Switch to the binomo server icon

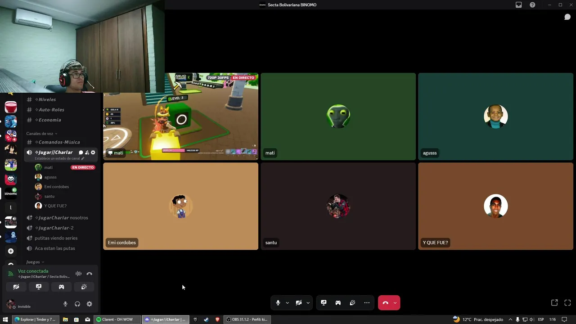point(11,193)
